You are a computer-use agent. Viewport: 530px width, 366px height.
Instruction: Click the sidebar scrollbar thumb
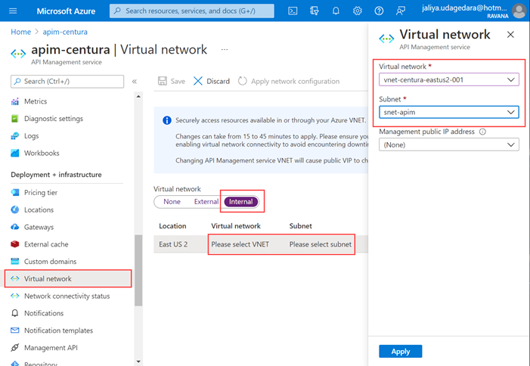138,271
